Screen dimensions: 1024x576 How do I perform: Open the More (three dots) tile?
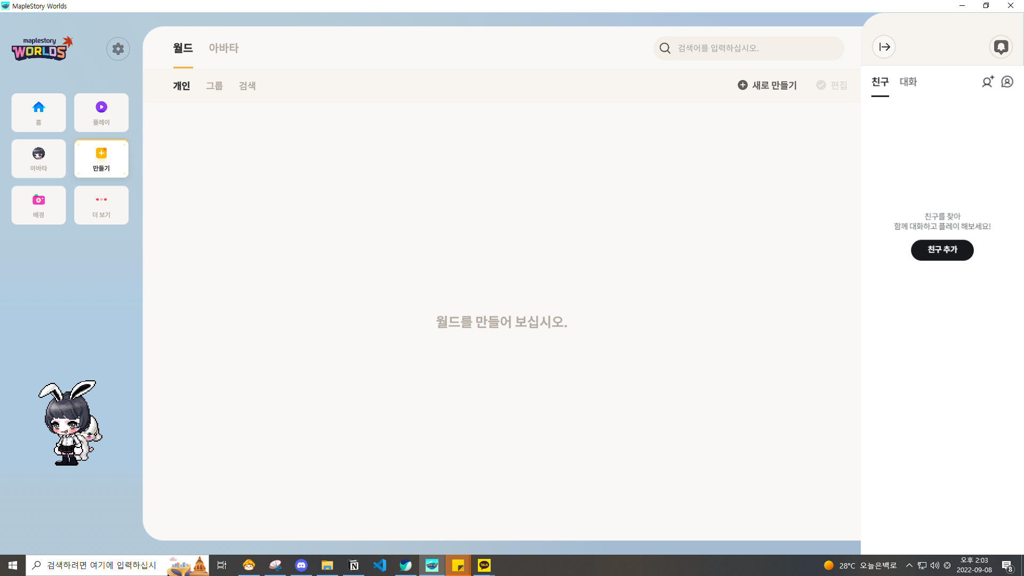click(101, 205)
